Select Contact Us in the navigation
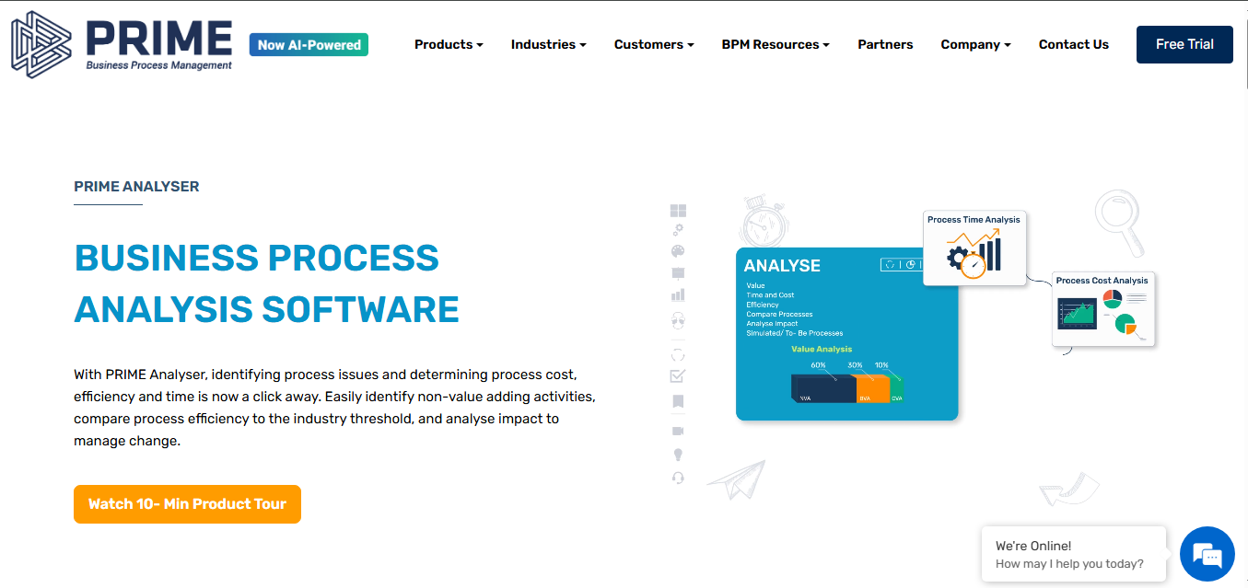The image size is (1248, 588). point(1073,44)
